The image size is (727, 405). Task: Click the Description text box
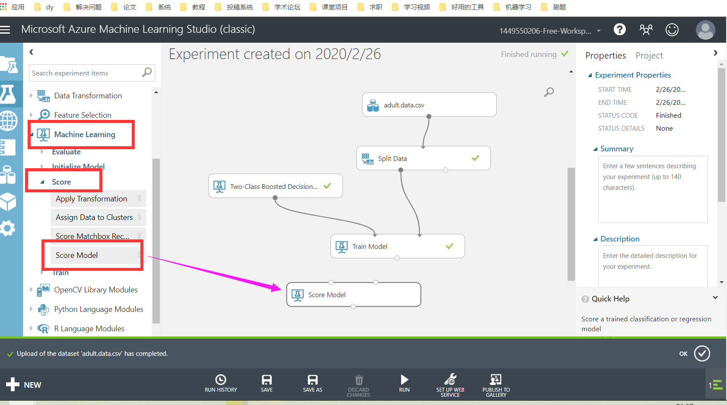pos(653,266)
